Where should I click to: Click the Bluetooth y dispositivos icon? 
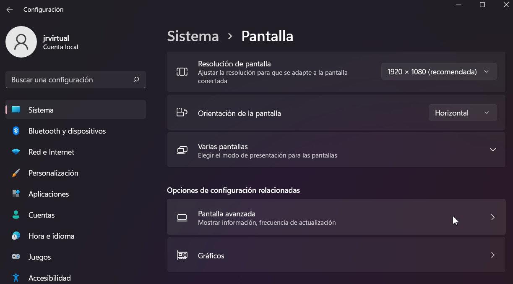(16, 131)
